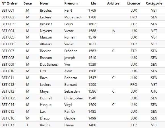
Task: Click the PRO licence for Leclere
Action: coord(134,17)
